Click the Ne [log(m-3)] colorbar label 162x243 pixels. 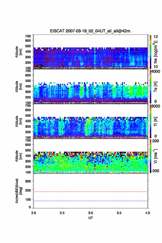coord(155,52)
